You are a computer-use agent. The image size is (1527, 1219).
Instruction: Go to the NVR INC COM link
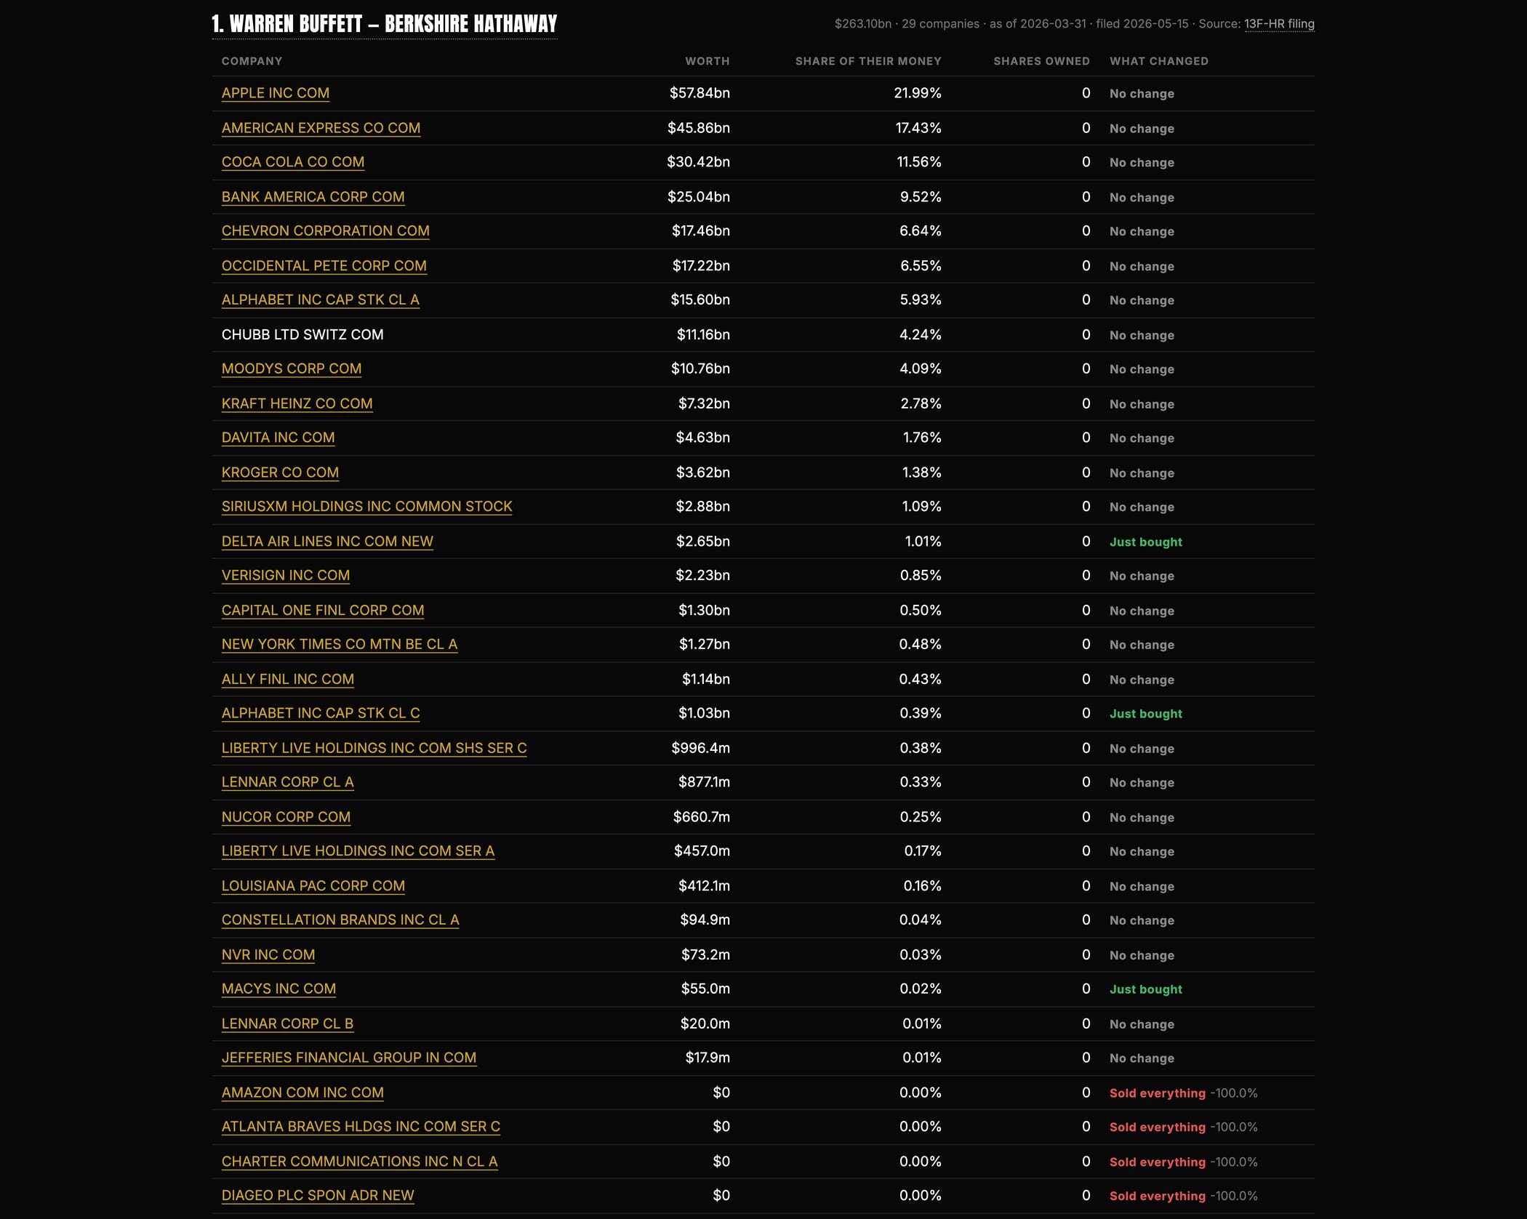coord(268,955)
